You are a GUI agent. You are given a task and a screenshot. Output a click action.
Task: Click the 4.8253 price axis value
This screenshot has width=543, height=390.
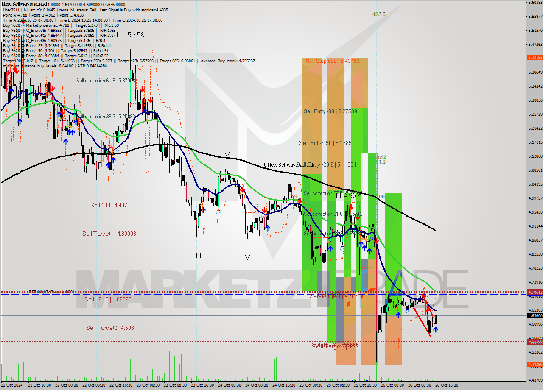coord(535,254)
